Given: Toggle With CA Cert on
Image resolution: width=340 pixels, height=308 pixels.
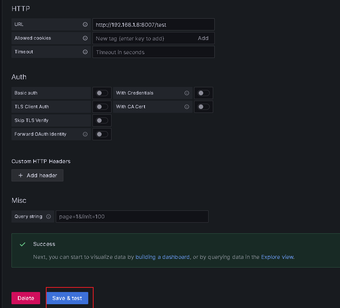Looking at the screenshot, I should click(203, 107).
